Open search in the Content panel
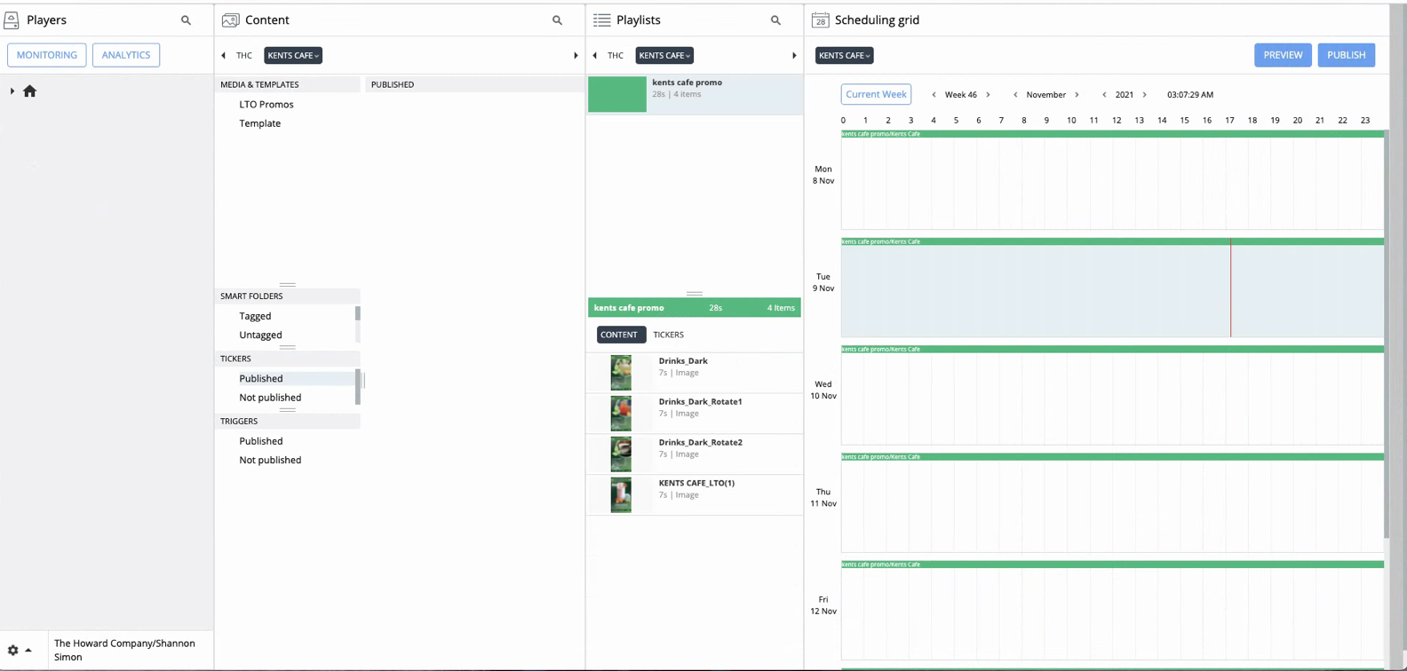Image resolution: width=1407 pixels, height=671 pixels. pyautogui.click(x=557, y=20)
